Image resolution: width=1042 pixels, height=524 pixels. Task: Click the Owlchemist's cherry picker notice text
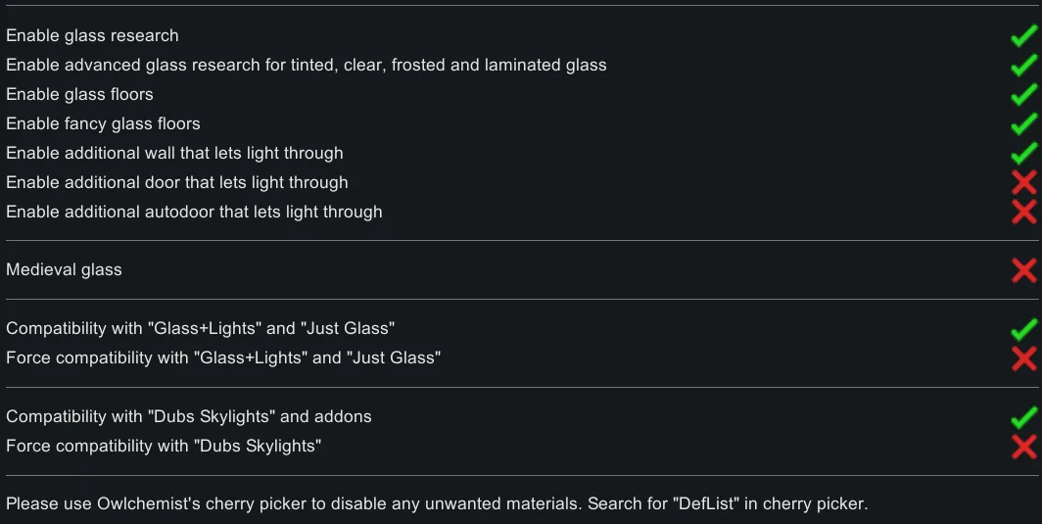[437, 504]
